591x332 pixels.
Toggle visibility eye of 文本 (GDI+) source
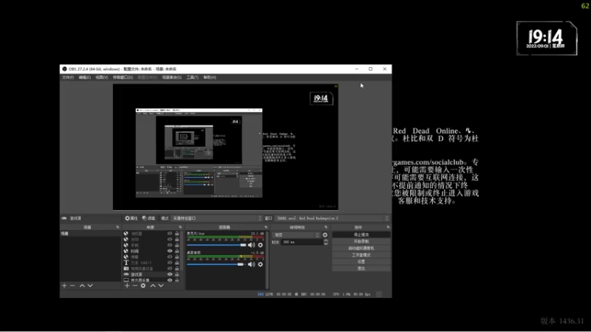pos(170,263)
